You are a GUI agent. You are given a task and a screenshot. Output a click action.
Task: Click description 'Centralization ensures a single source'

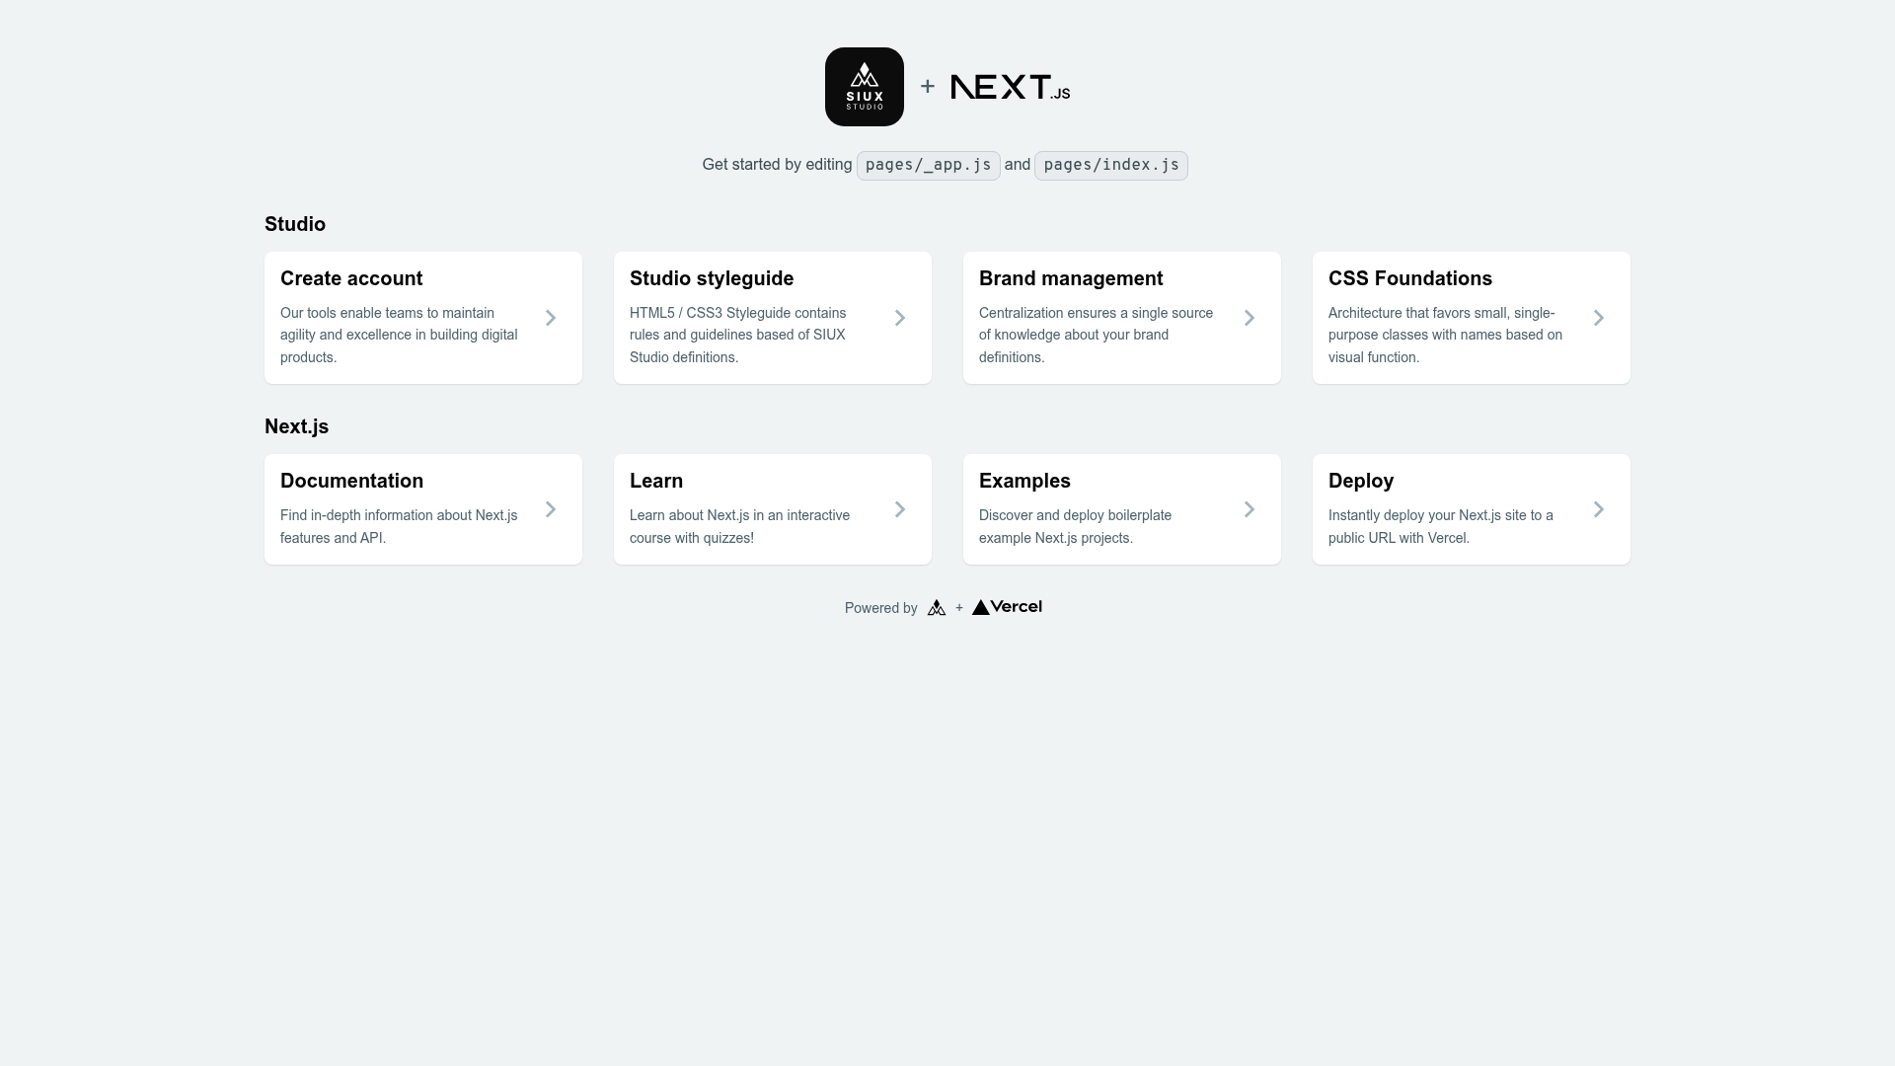coord(1096,313)
